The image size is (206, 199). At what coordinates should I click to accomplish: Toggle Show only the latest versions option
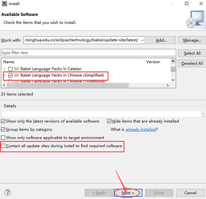click(x=3, y=121)
